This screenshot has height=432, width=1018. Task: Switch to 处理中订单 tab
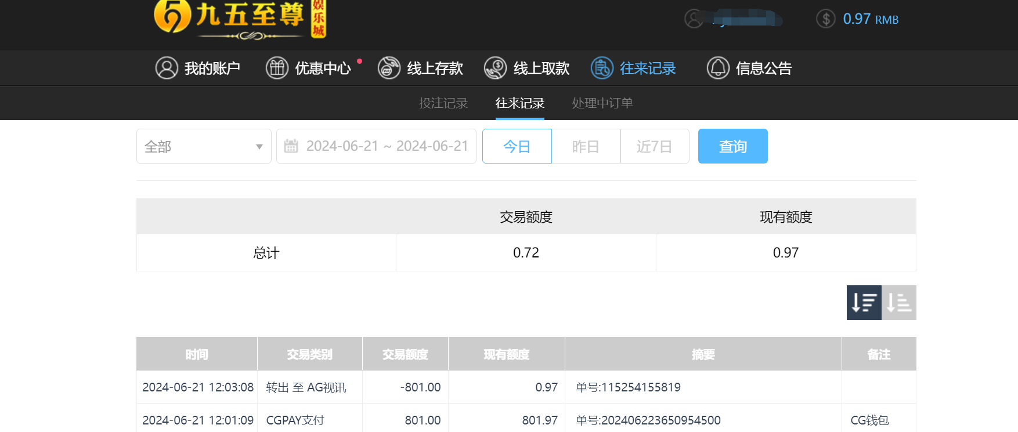(602, 103)
